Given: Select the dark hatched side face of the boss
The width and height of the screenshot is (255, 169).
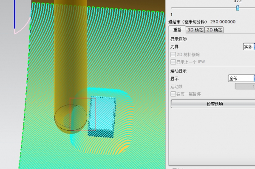Looking at the screenshot, I should (x=101, y=133).
